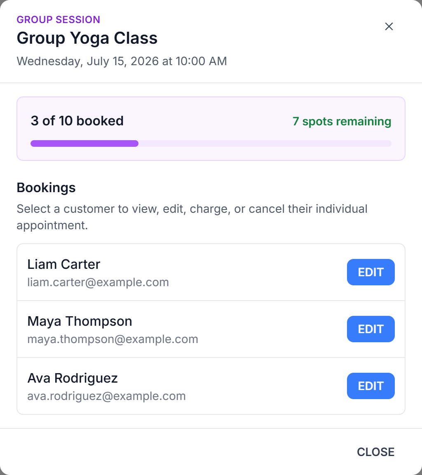Viewport: 422px width, 475px height.
Task: Select the Liam Carter name row
Action: click(x=211, y=272)
